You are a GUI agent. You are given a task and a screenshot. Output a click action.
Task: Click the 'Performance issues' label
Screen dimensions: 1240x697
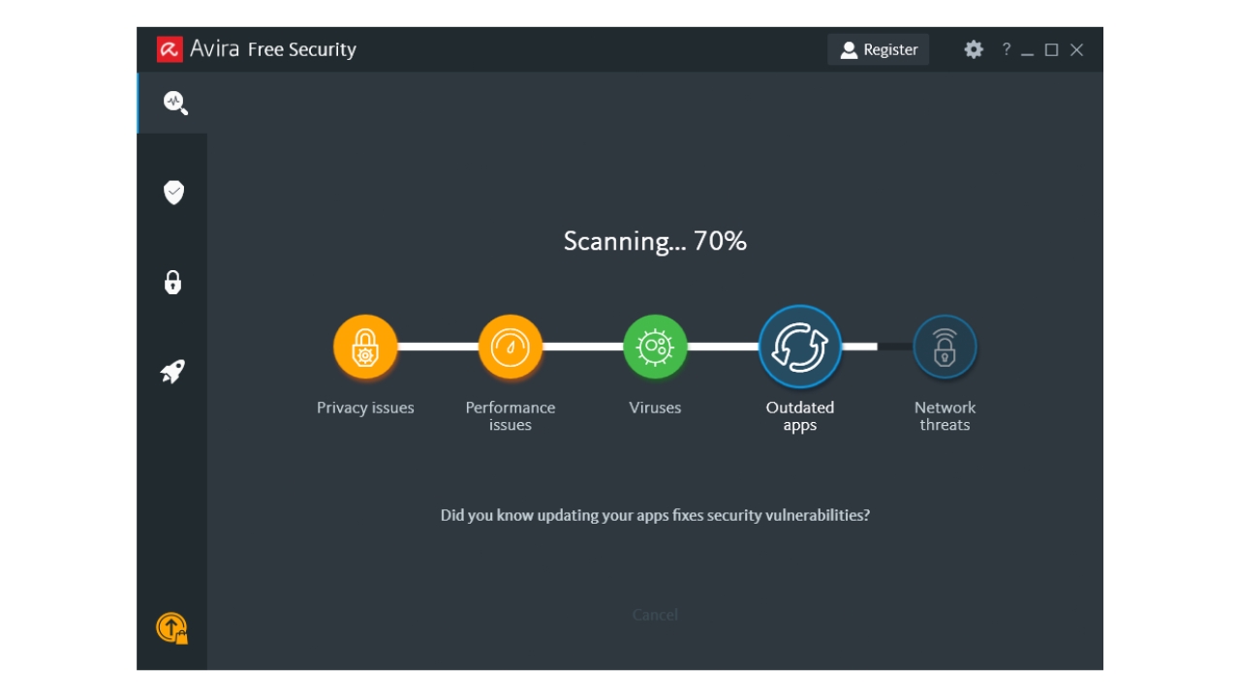511,416
